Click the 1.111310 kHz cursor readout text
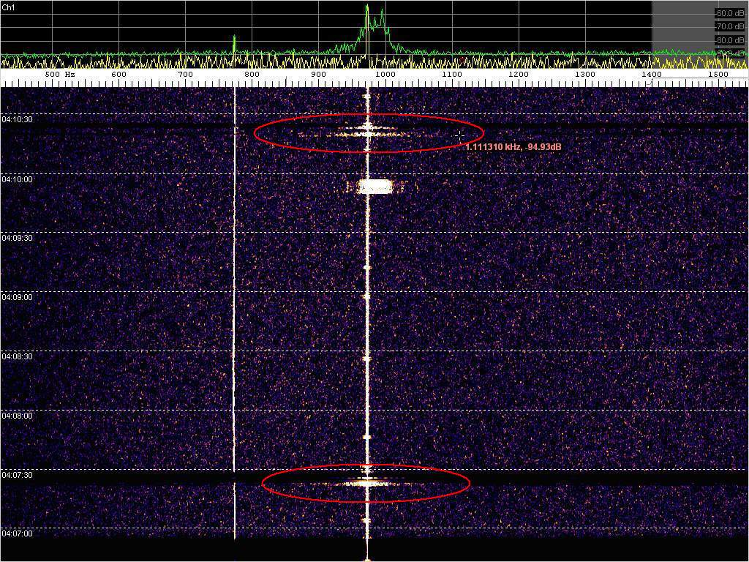The height and width of the screenshot is (562, 749). (x=513, y=147)
